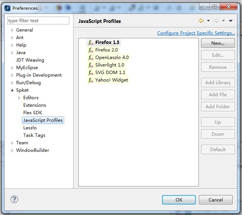Select the SVG DOM 1.1 profile name
Screen dimensions: 242x215
coord(110,73)
